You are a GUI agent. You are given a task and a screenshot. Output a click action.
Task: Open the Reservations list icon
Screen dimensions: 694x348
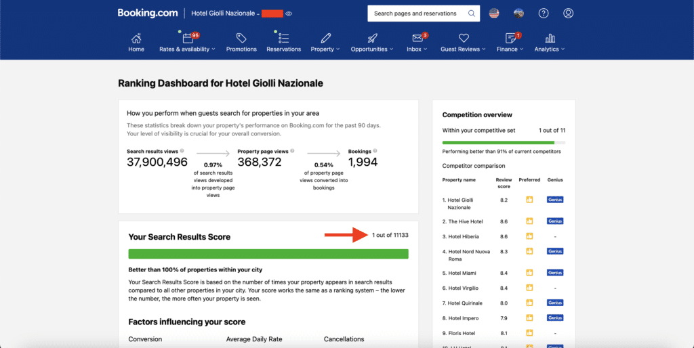[x=283, y=39]
